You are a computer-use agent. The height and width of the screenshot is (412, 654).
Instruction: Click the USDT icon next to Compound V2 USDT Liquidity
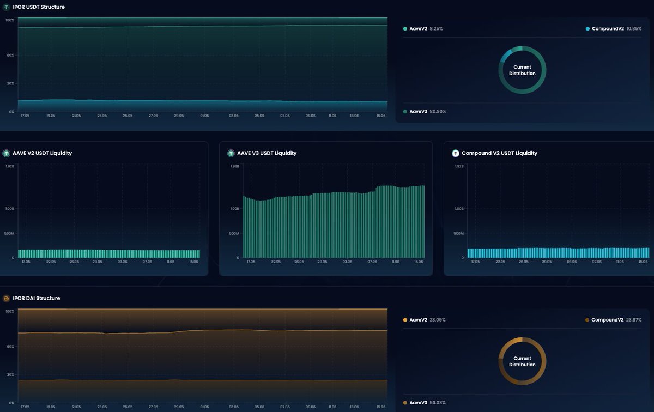(456, 153)
